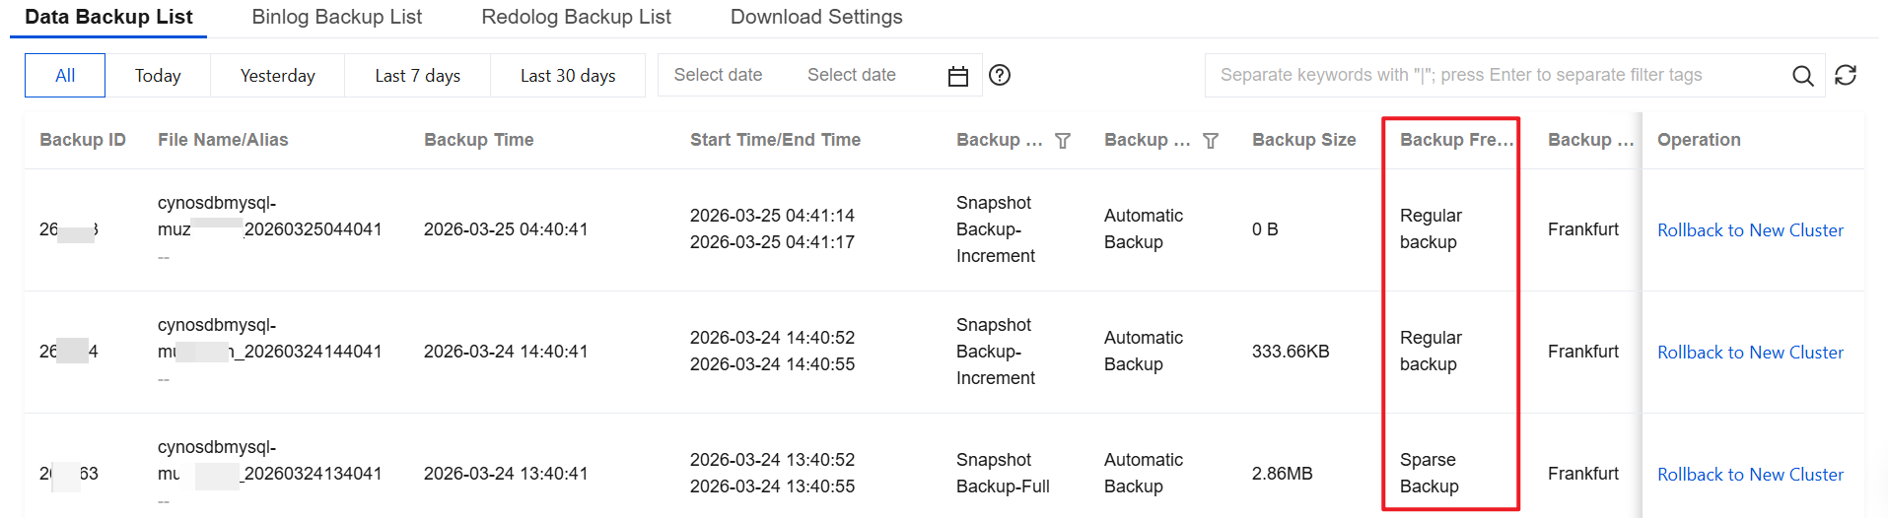Screen dimensions: 1888x518
Task: Show backups from Last 30 days
Action: pos(567,76)
